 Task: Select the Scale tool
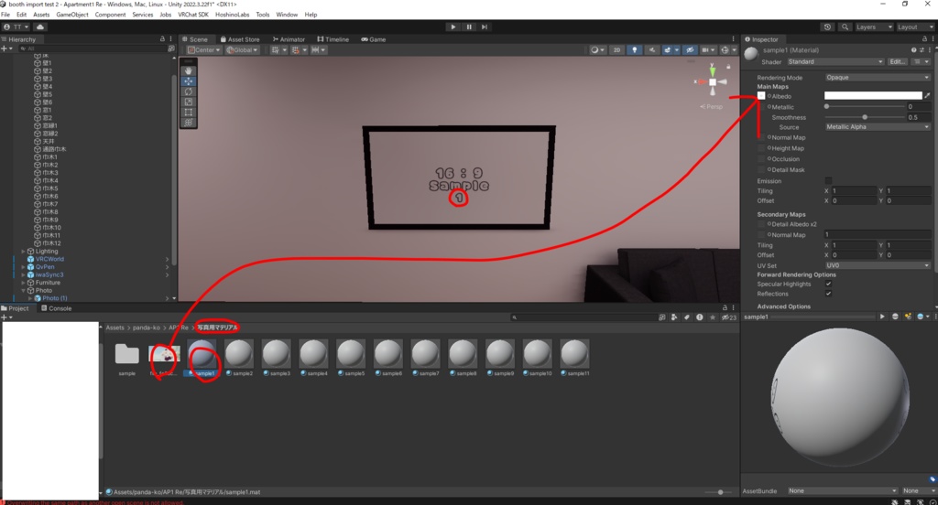[x=189, y=102]
